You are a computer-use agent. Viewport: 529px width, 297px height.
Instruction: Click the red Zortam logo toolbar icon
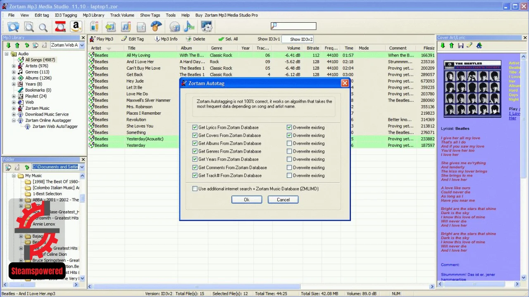coord(60,27)
